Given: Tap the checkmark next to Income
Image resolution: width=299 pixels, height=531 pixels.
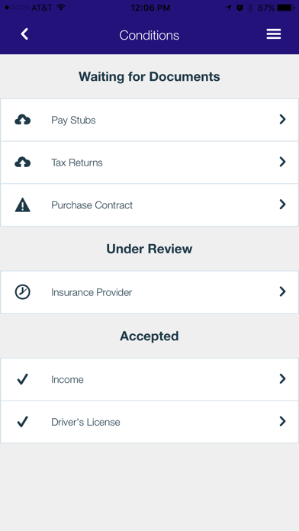Looking at the screenshot, I should click(x=22, y=379).
